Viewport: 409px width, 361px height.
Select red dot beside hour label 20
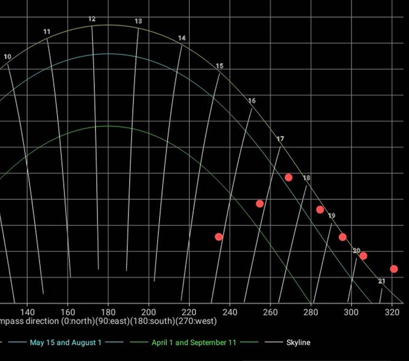pos(363,256)
